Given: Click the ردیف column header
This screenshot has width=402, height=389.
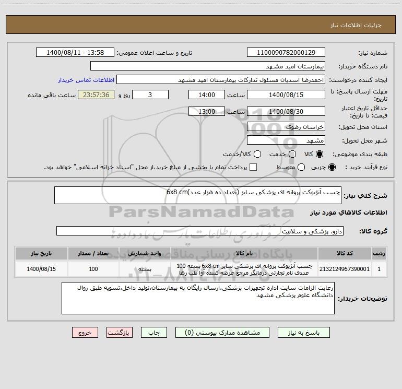Looking at the screenshot, I should [x=379, y=254].
